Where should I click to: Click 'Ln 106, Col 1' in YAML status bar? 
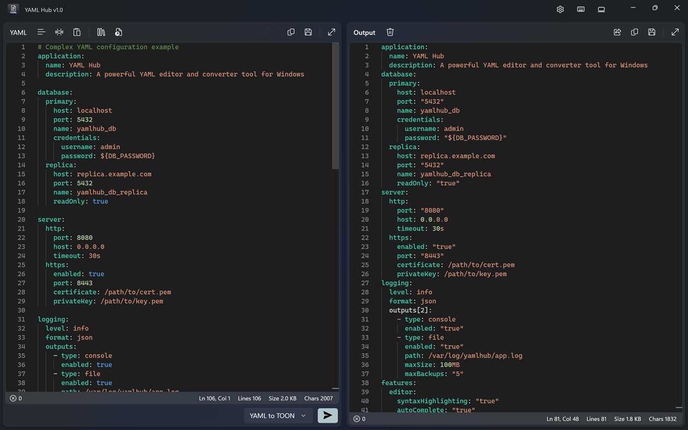[214, 398]
